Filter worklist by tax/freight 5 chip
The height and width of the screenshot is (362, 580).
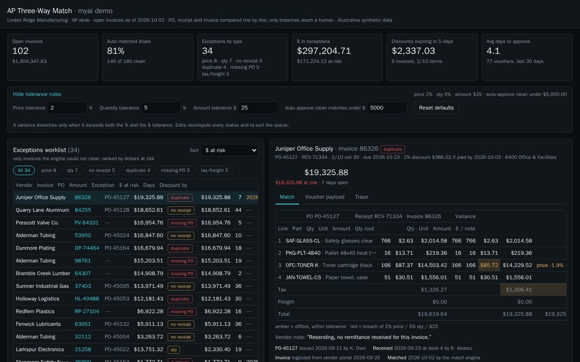point(215,170)
